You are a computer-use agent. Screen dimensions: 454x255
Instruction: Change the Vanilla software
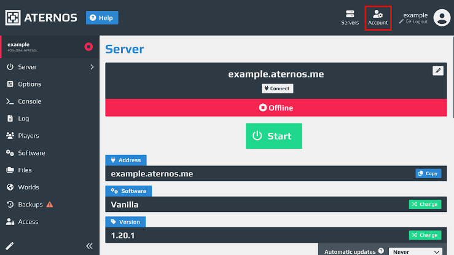pyautogui.click(x=425, y=205)
